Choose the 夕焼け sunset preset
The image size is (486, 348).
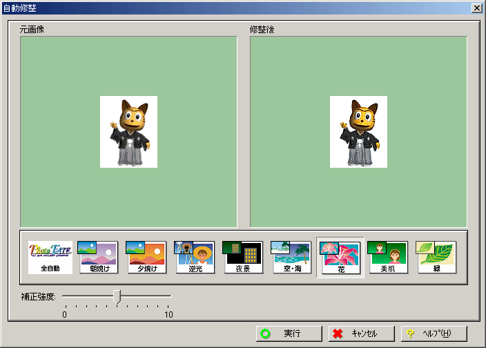coord(146,258)
